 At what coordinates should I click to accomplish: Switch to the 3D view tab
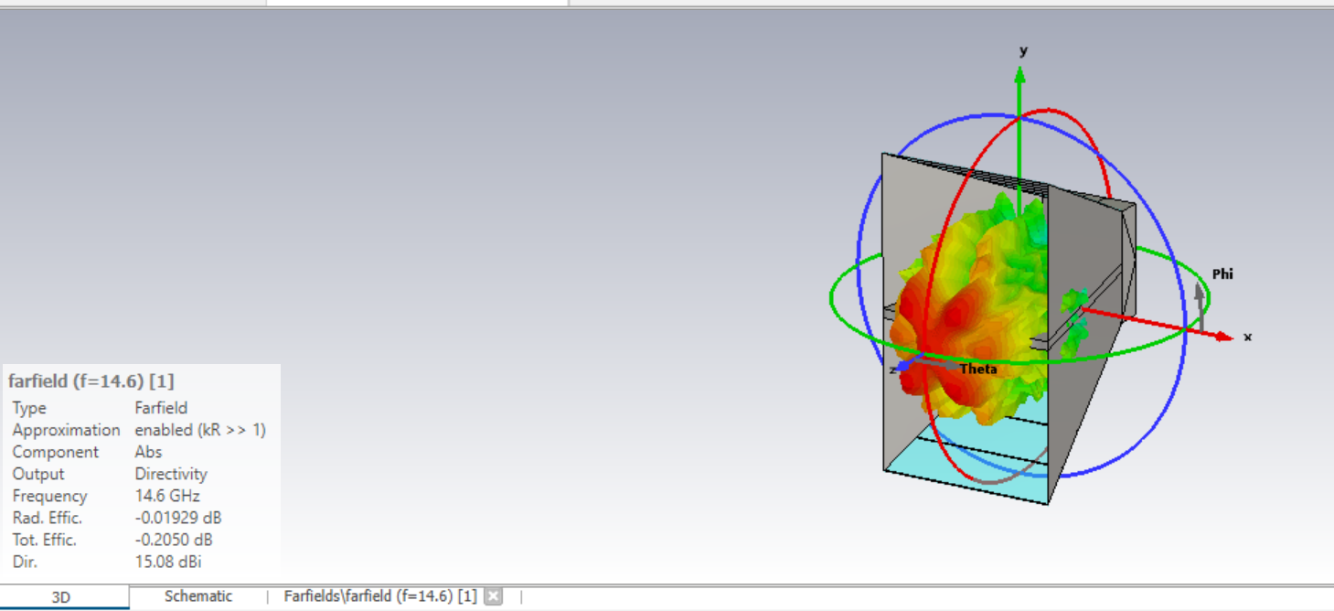point(60,597)
